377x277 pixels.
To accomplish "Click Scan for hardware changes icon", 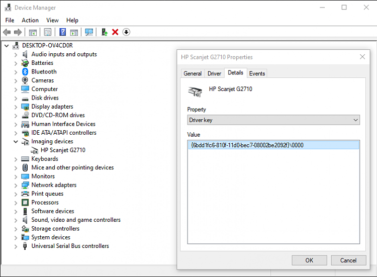I will click(x=89, y=32).
